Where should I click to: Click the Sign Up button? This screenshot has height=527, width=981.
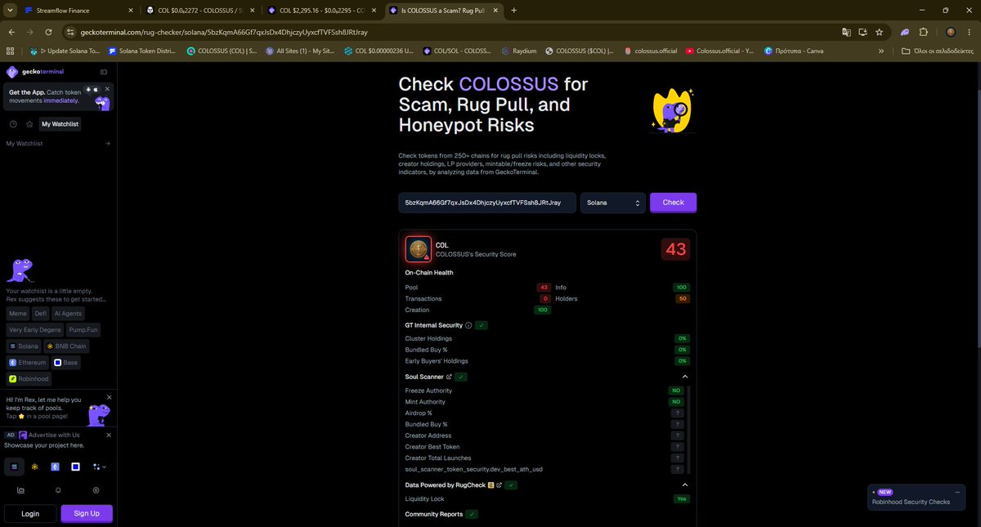point(87,513)
